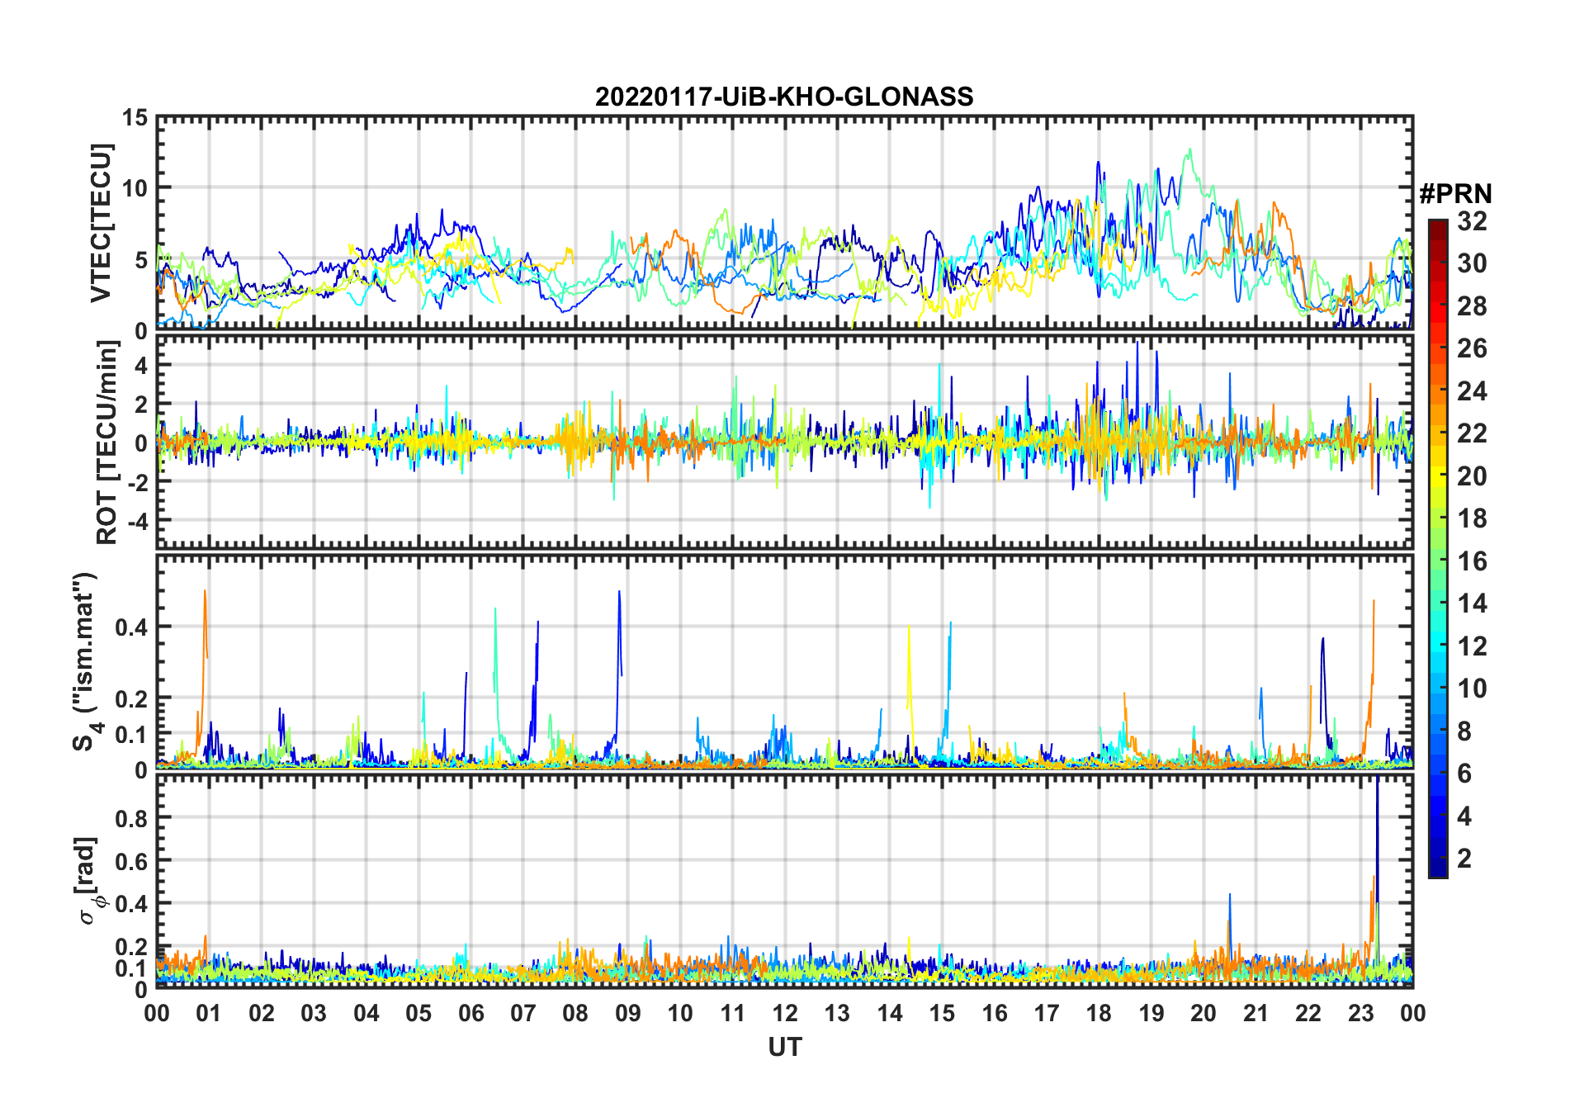Click colorbar tick label 6

tap(1464, 774)
